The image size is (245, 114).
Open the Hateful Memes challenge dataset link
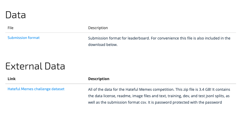pyautogui.click(x=36, y=89)
